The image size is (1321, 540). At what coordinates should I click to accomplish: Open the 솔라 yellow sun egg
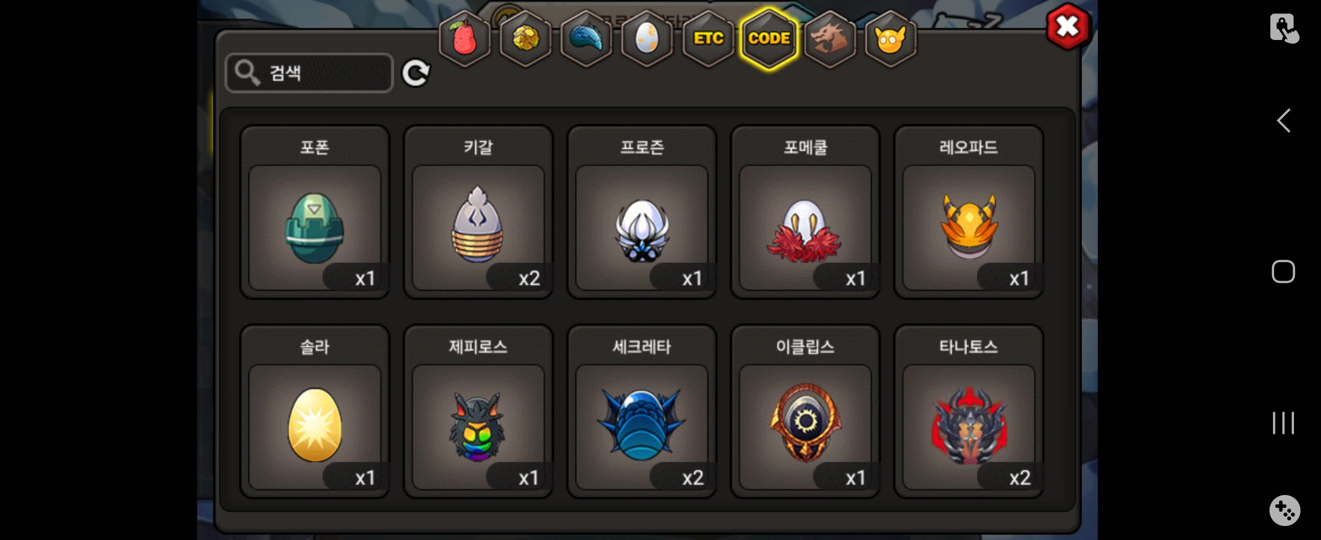[314, 411]
